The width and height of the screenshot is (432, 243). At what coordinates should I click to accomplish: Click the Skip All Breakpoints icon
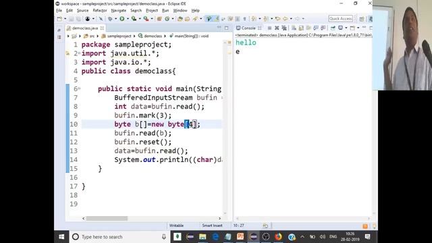pos(101,19)
